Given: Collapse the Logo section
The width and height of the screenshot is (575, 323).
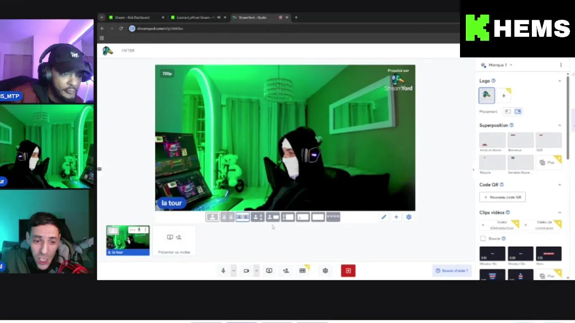Looking at the screenshot, I should pos(560,81).
